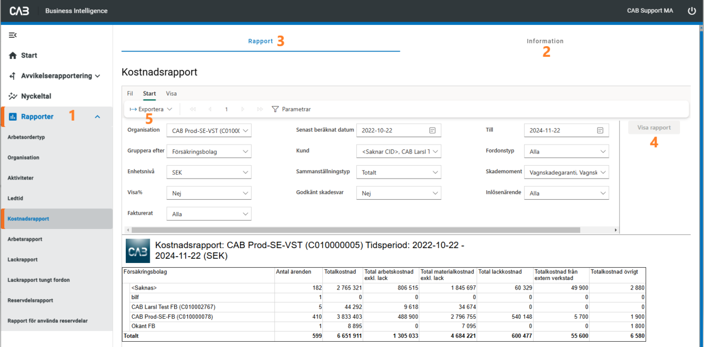Click the 'Totalt' summary row label
704x347 pixels.
pos(131,336)
